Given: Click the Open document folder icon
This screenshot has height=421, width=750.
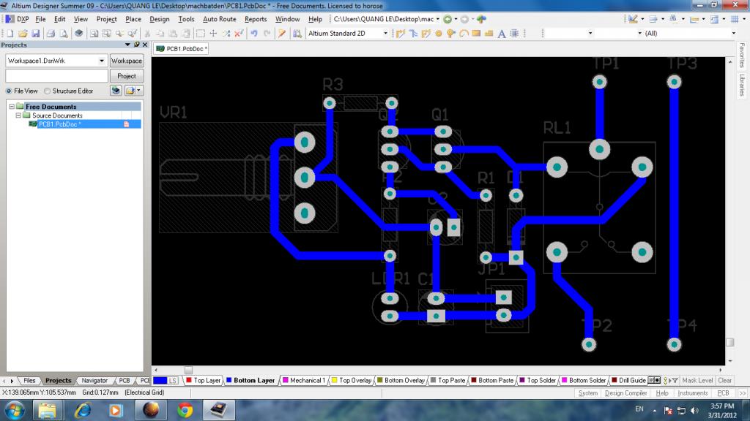Looking at the screenshot, I should click(23, 34).
